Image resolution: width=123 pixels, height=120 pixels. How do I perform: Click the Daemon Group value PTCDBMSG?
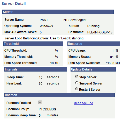[47, 109]
